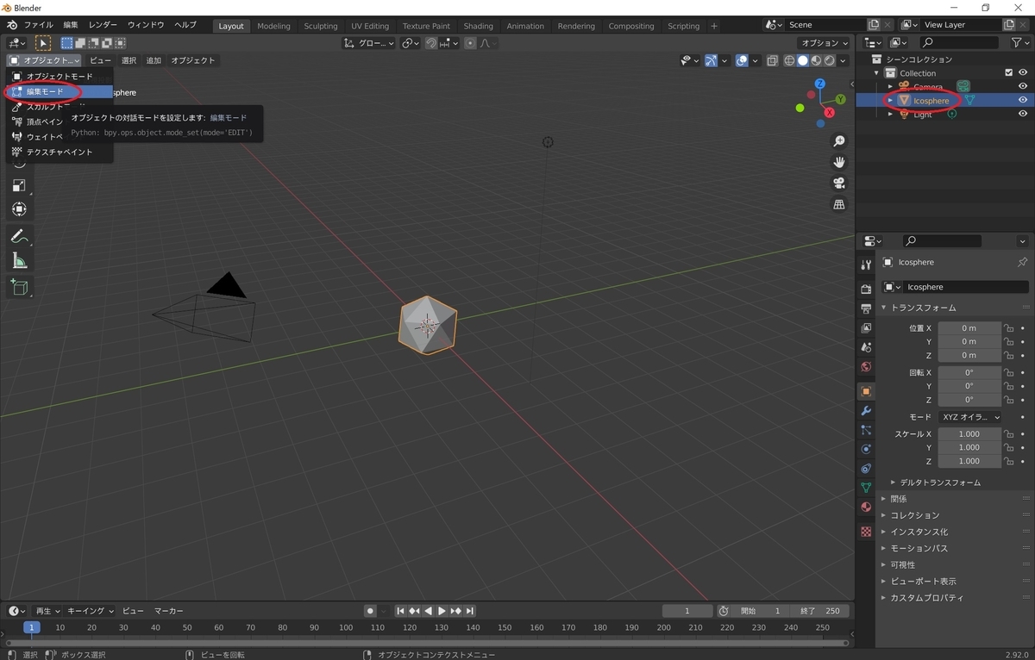Image resolution: width=1035 pixels, height=660 pixels.
Task: Open the transform orientation Global dropdown
Action: click(369, 43)
